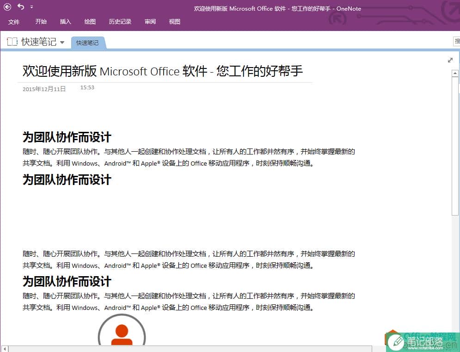Click the full page view expand icon
Image resolution: width=460 pixels, height=352 pixels.
pyautogui.click(x=450, y=60)
